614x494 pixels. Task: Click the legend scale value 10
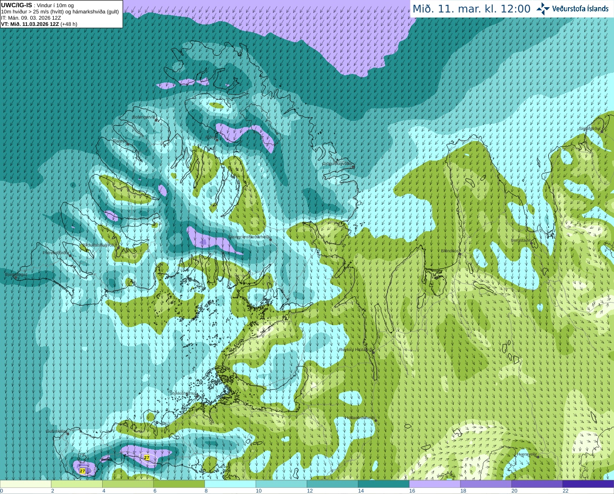pos(259,491)
